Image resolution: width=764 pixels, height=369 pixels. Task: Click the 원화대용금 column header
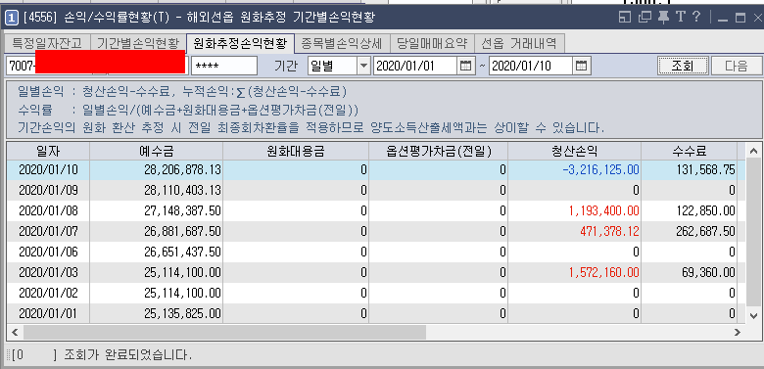point(296,152)
